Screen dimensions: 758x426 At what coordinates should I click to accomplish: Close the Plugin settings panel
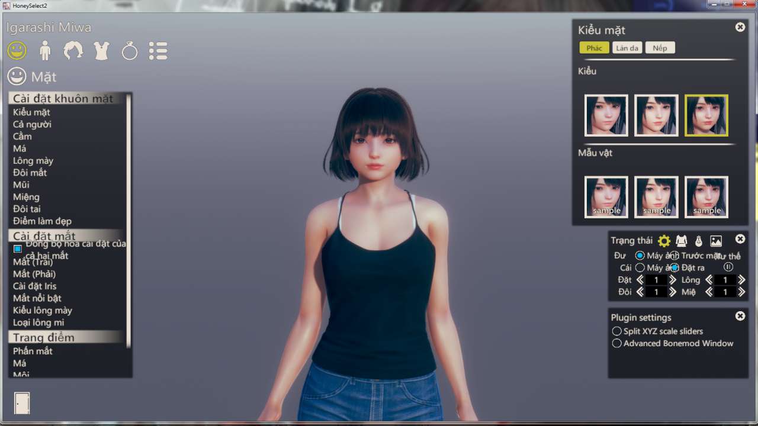[740, 316]
